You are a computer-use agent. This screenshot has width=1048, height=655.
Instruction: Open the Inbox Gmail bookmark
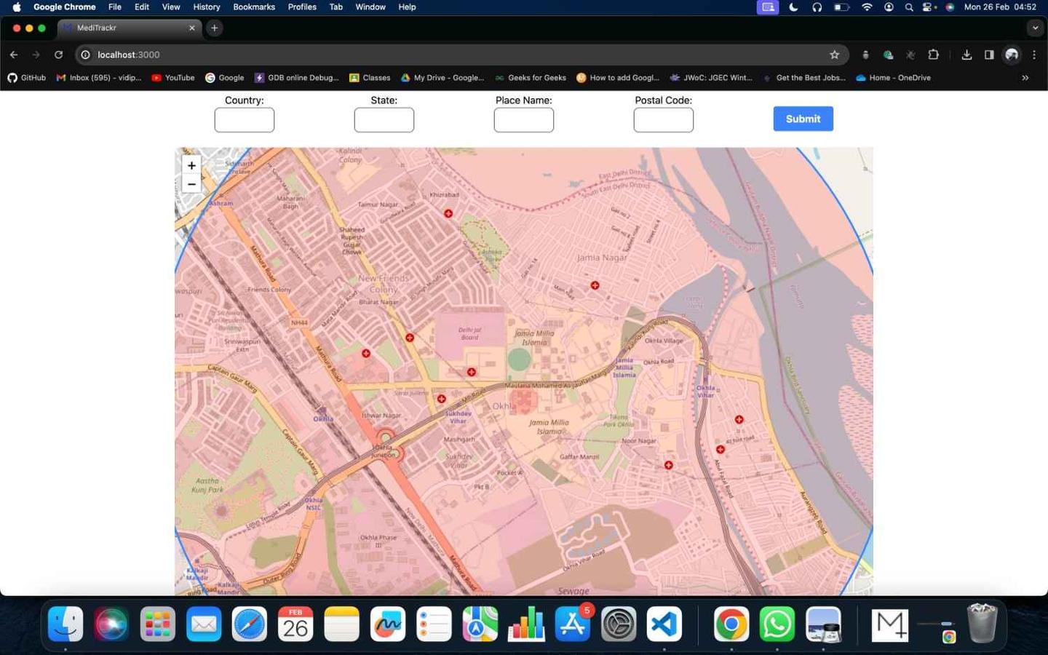click(x=98, y=77)
